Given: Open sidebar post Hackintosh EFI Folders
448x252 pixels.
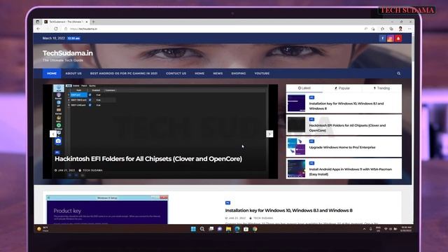Looking at the screenshot, I should click(x=347, y=127).
